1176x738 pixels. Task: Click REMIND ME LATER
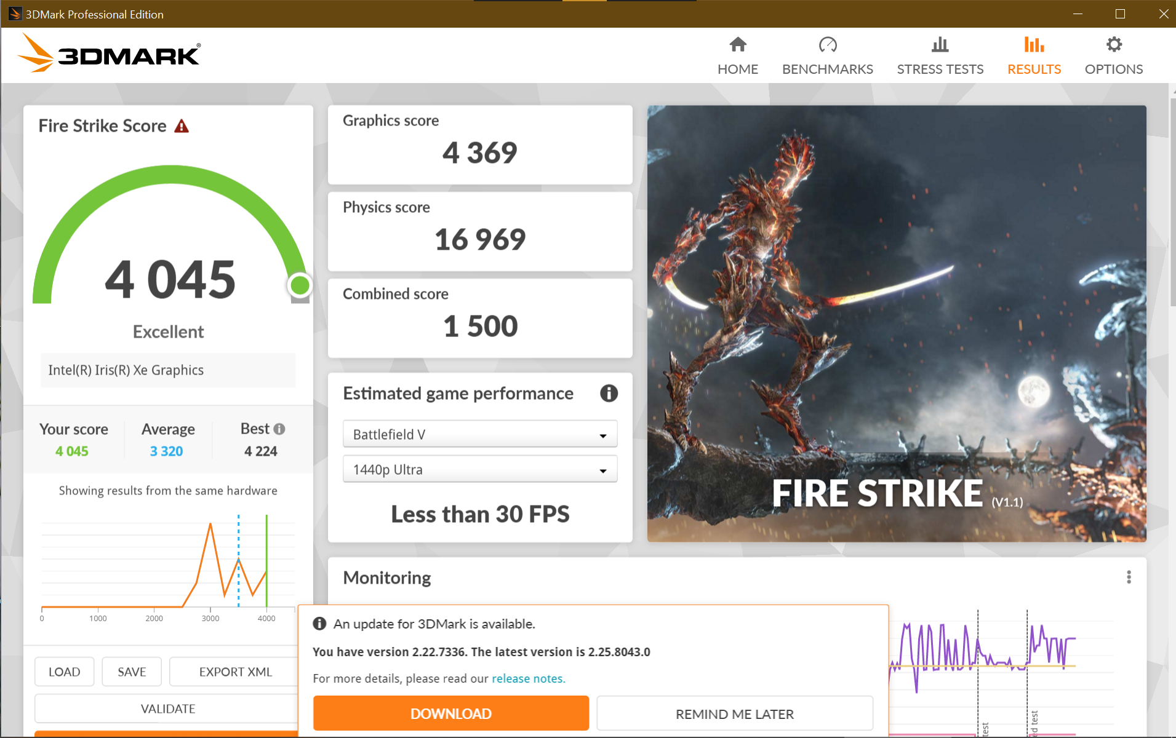click(735, 713)
